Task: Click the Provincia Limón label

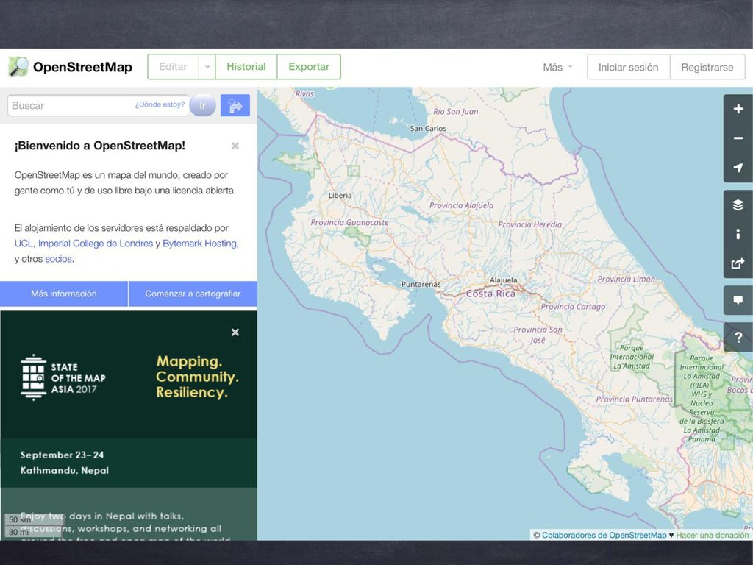Action: pos(627,279)
